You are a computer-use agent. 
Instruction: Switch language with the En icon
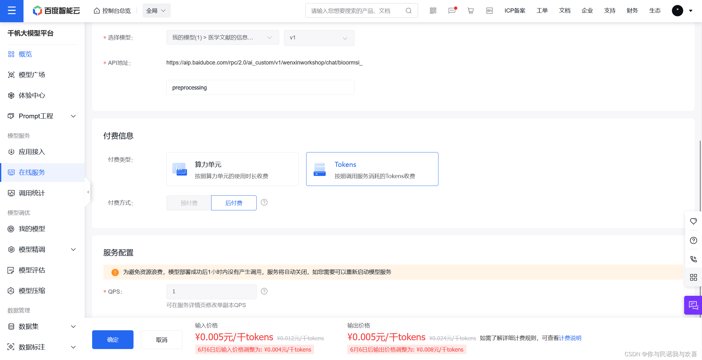tap(489, 11)
